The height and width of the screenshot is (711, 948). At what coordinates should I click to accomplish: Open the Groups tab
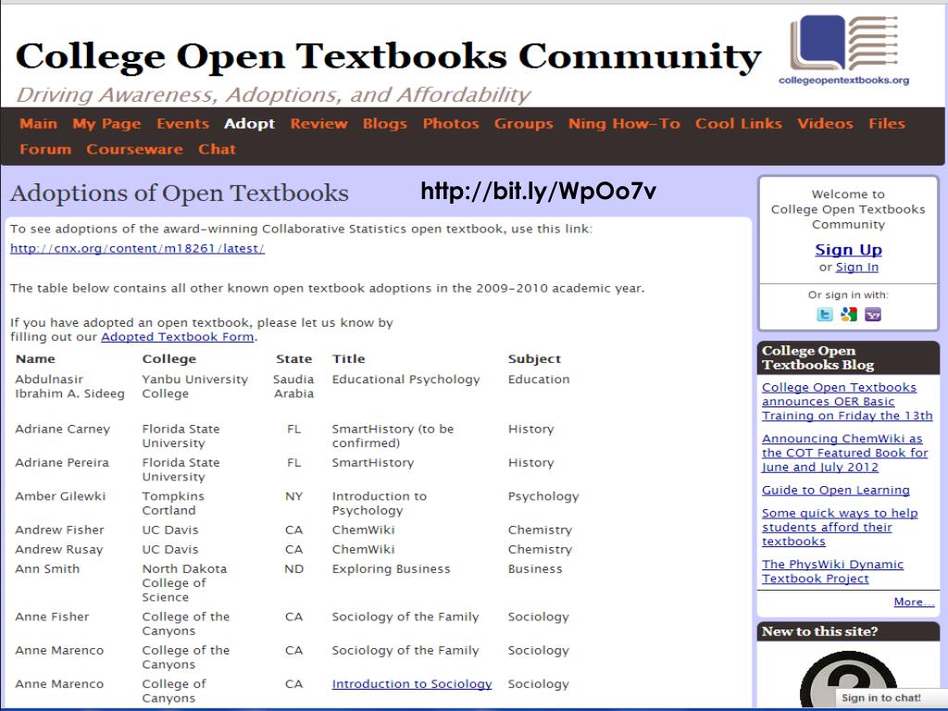tap(524, 124)
